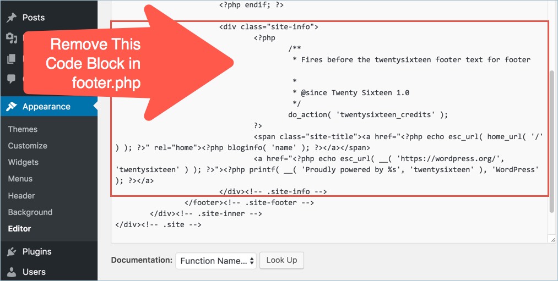Click the wordpress.org href code line
Image resolution: width=558 pixels, height=281 pixels.
coord(379,158)
